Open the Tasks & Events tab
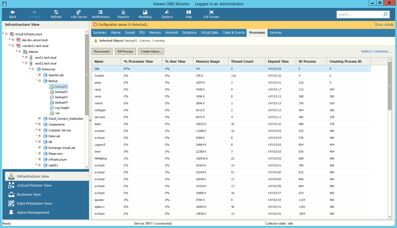The image size is (397, 228). pos(234,33)
